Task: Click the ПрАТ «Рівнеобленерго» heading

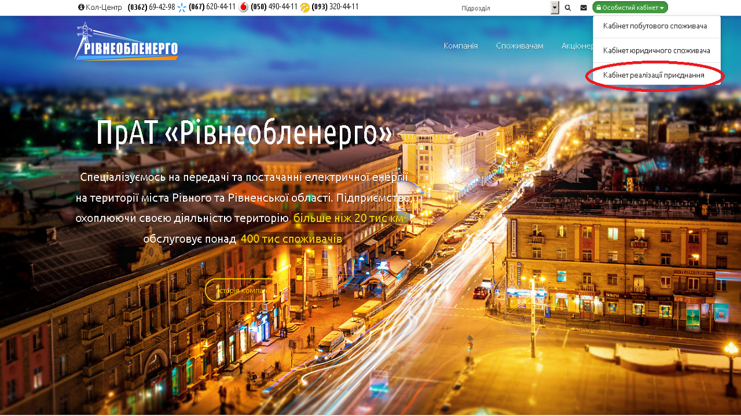Action: pyautogui.click(x=244, y=133)
